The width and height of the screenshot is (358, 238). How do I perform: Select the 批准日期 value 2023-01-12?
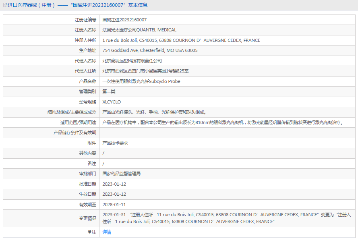pos(114,184)
